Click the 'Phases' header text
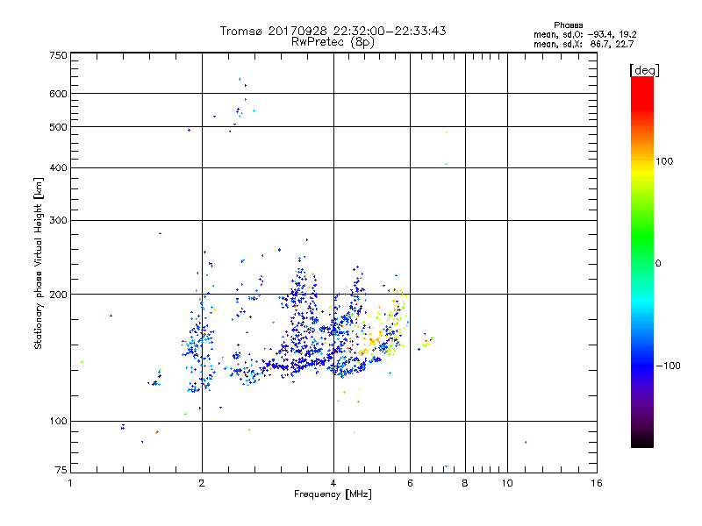Viewport: 702px width, 526px height. 568,25
